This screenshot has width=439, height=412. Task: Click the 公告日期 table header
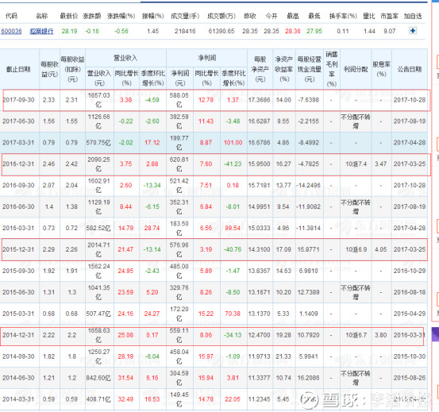tap(410, 69)
